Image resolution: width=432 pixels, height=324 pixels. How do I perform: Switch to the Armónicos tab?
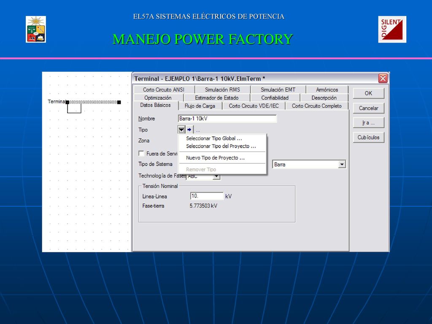click(x=327, y=89)
